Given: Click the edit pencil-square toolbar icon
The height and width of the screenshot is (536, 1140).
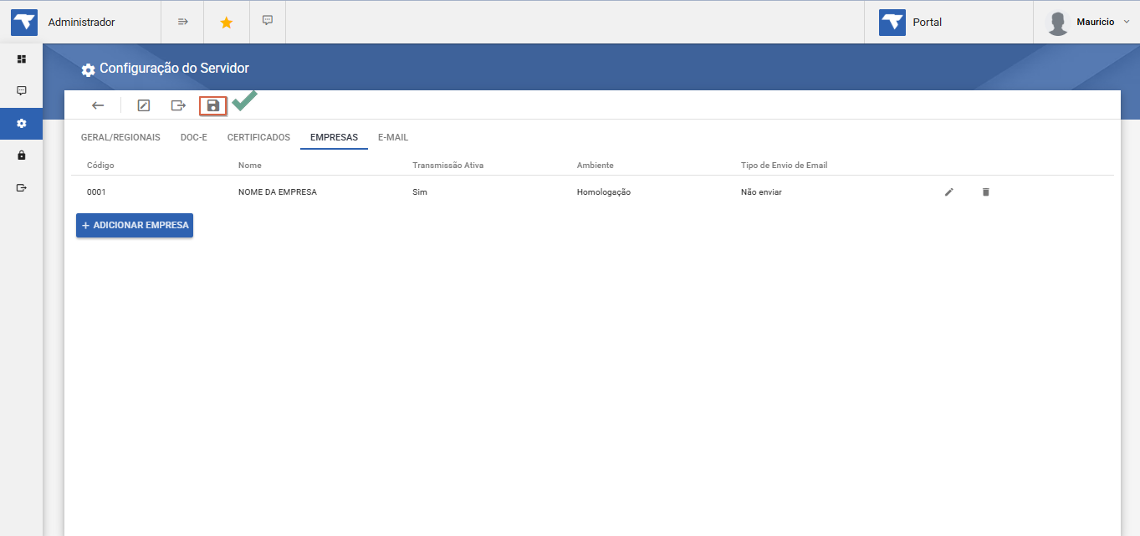Looking at the screenshot, I should point(143,105).
